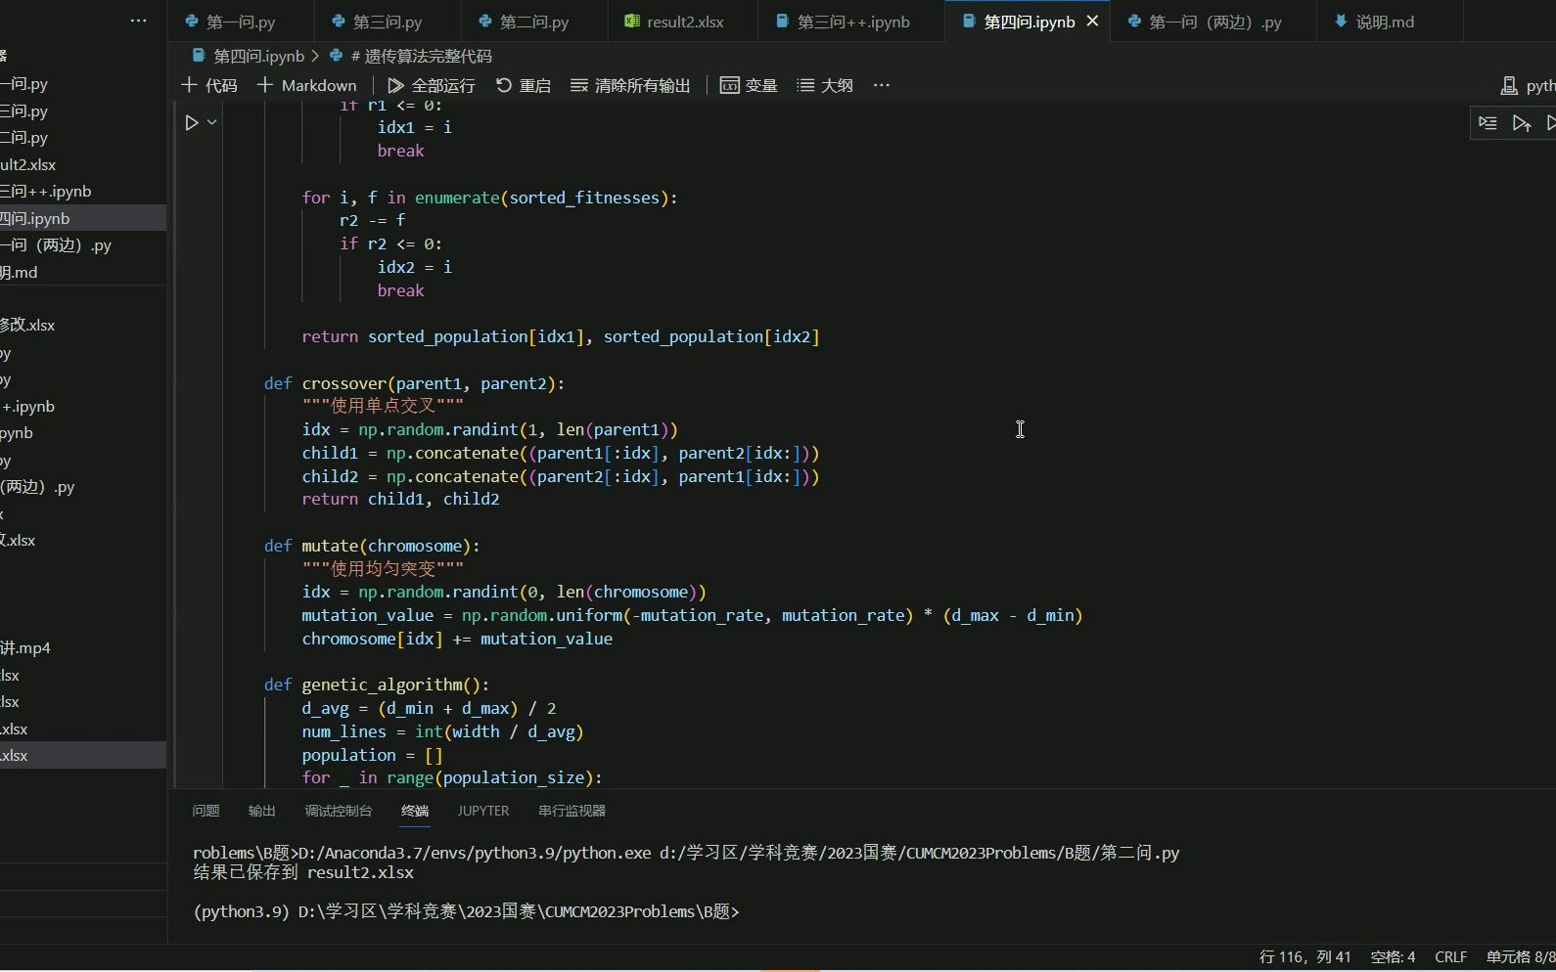Viewport: 1556px width, 972px height.
Task: Run the current cell play icon
Action: point(192,123)
